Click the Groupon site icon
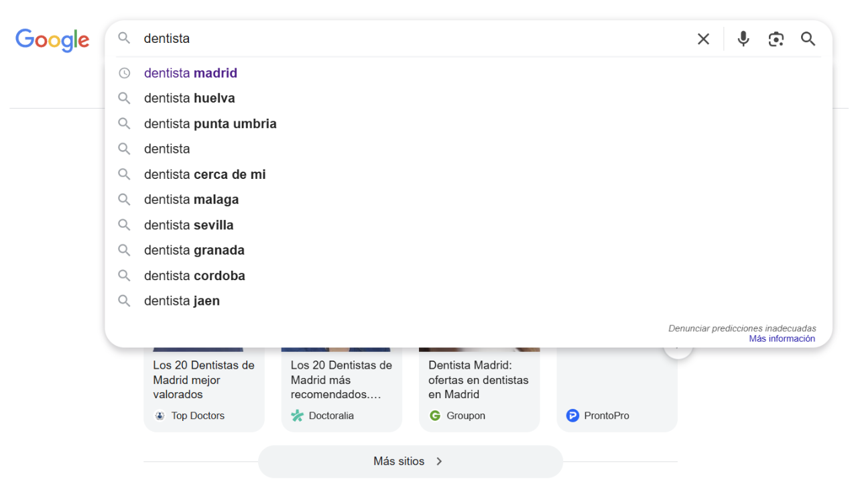The height and width of the screenshot is (496, 858). tap(435, 416)
